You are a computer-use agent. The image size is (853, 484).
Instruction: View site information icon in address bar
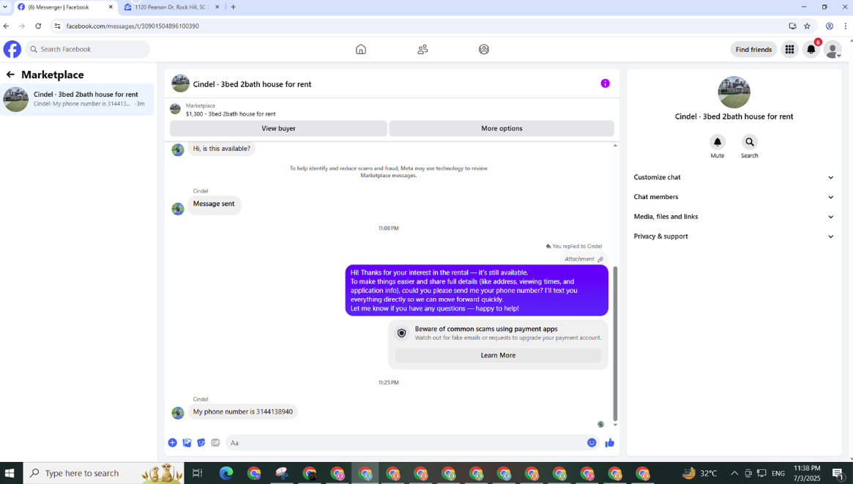[58, 26]
